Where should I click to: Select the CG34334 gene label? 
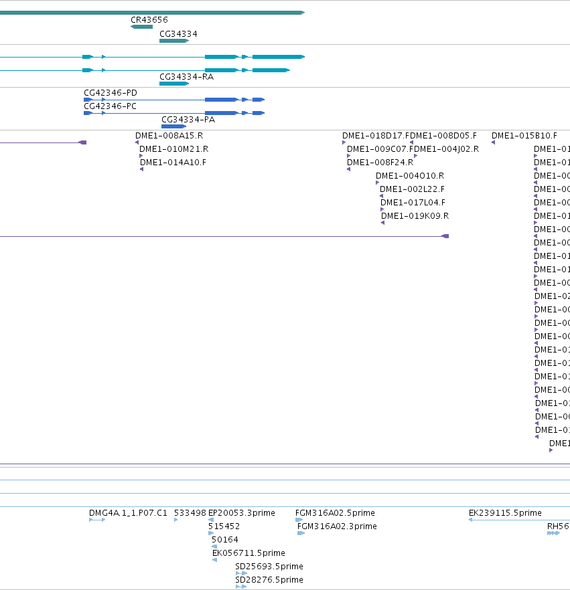pos(178,34)
